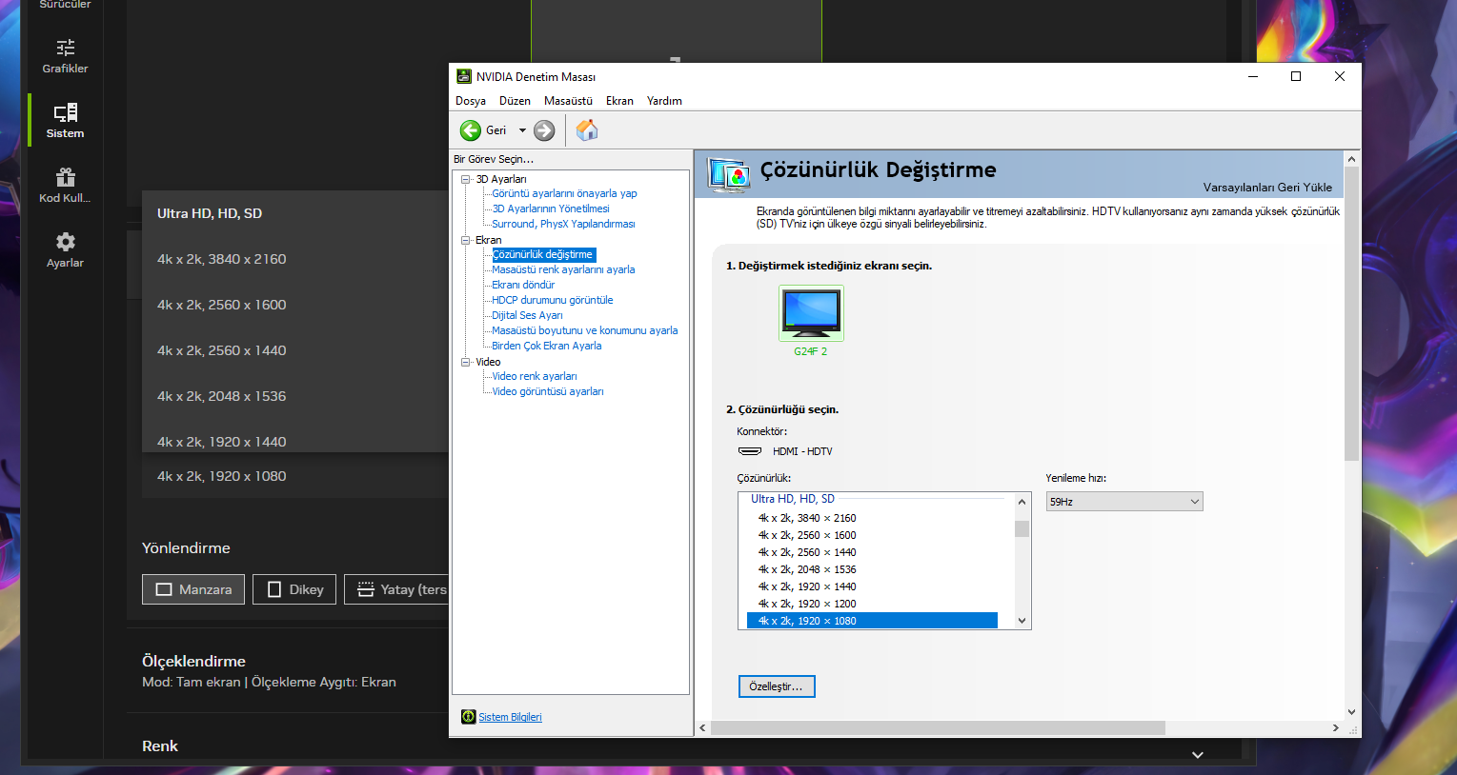The height and width of the screenshot is (775, 1457).
Task: Click Varsayılanları Geri Yükle link
Action: coord(1267,188)
